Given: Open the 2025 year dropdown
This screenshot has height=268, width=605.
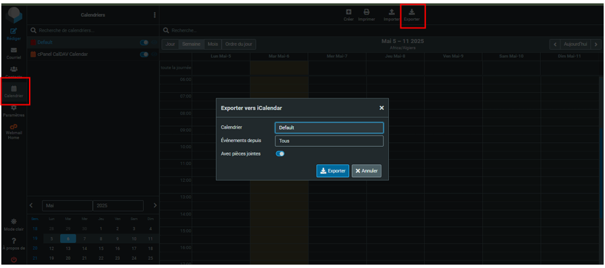Looking at the screenshot, I should point(118,205).
